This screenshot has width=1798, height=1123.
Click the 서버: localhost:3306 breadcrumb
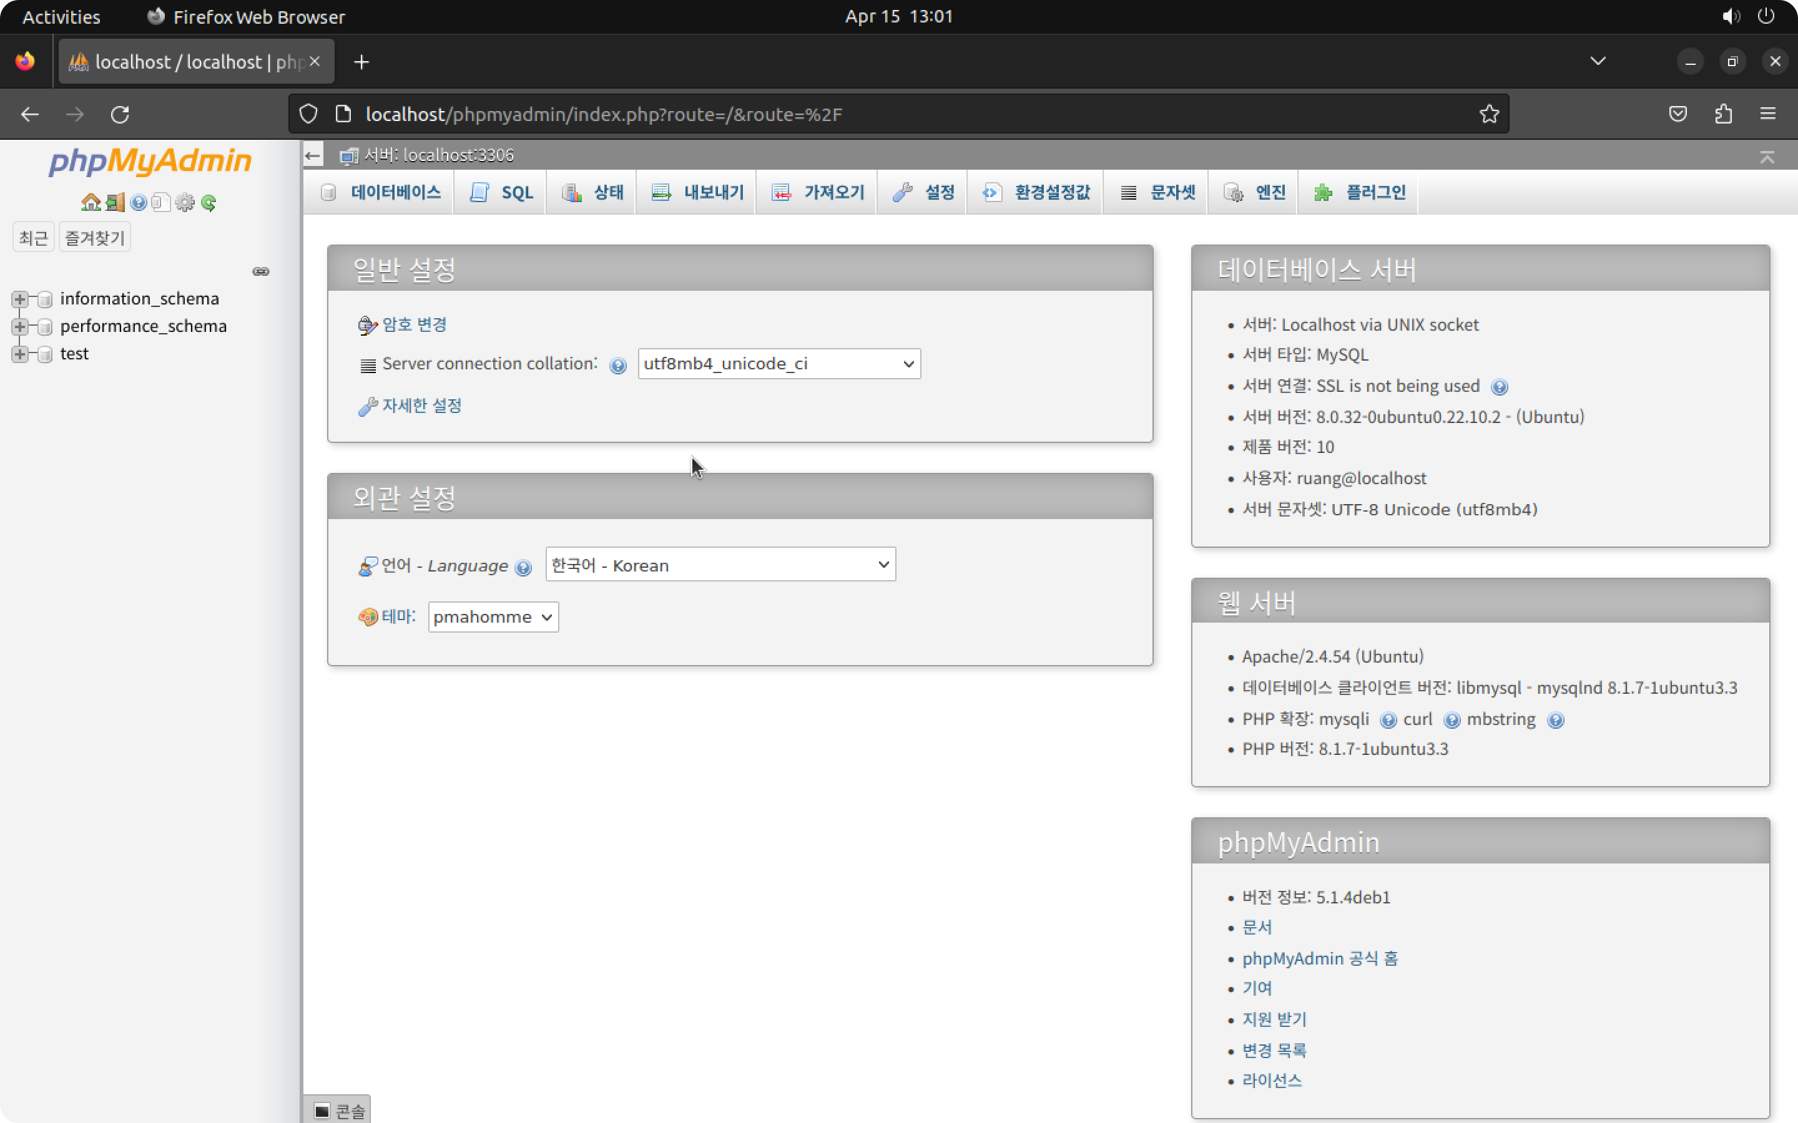[x=438, y=155]
